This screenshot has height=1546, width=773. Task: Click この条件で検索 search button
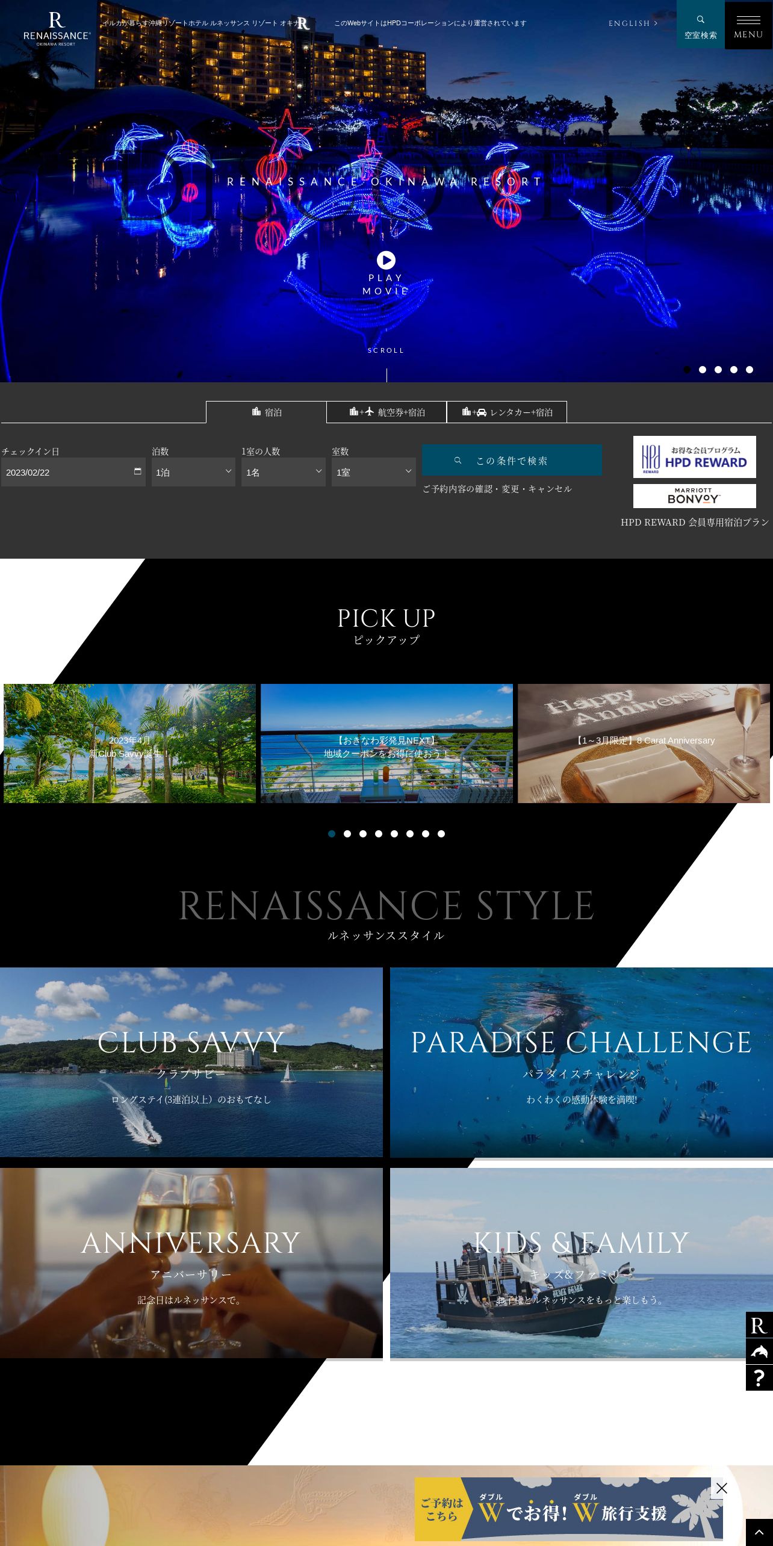(512, 460)
